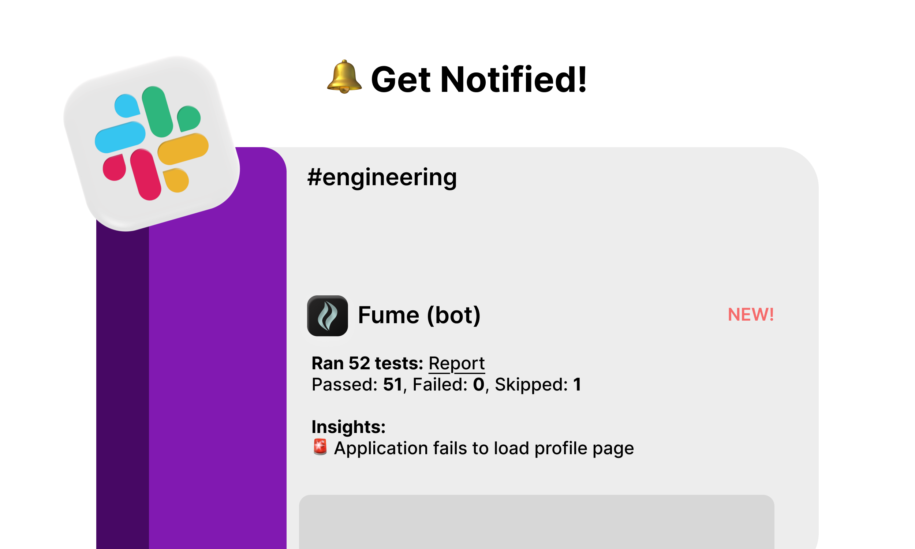Select the profile page failure insight
This screenshot has width=915, height=549.
click(x=483, y=448)
